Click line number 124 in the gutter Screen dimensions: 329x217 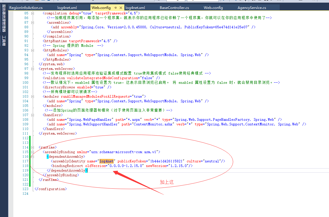tap(26, 194)
